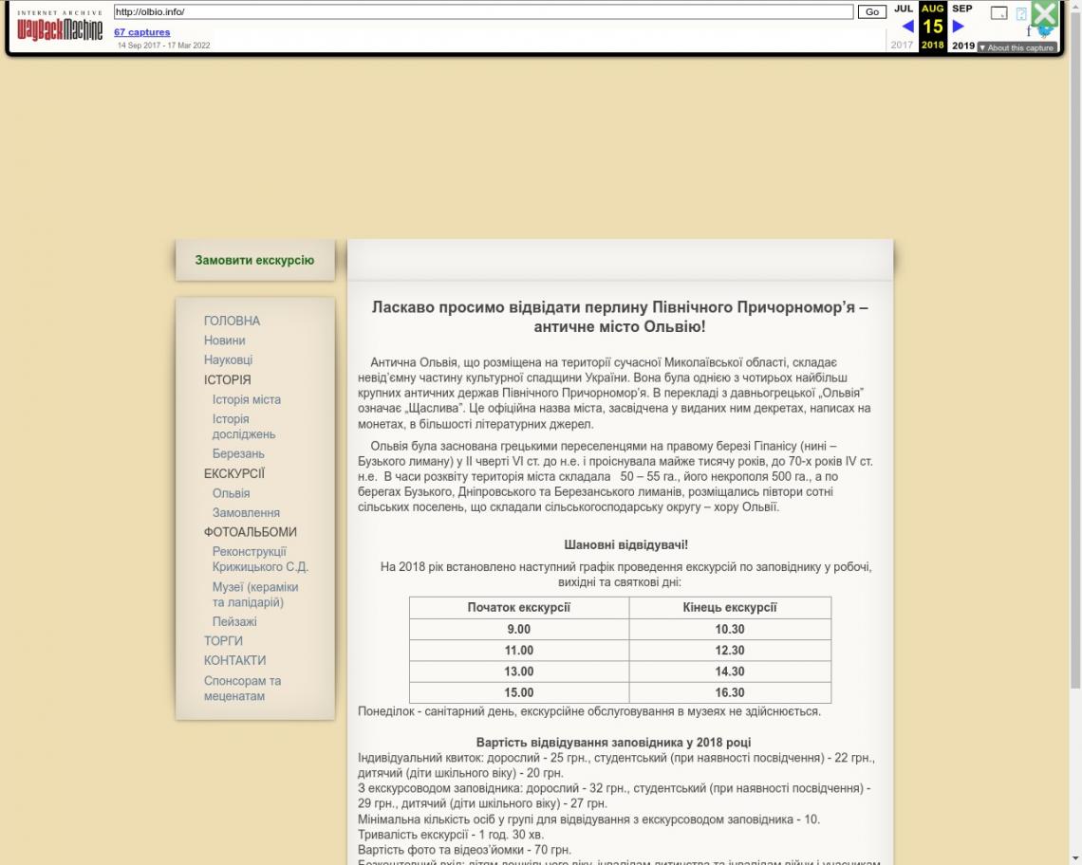Focus the Wayback URL input field

point(484,11)
